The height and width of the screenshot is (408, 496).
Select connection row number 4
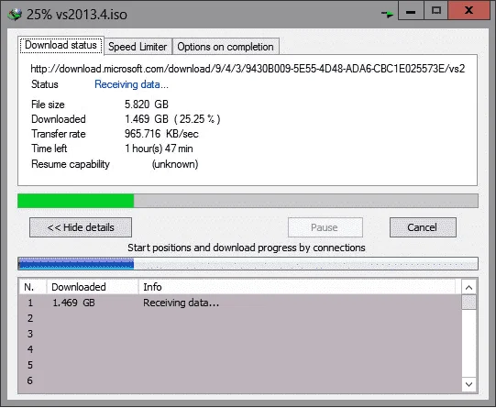(240, 349)
